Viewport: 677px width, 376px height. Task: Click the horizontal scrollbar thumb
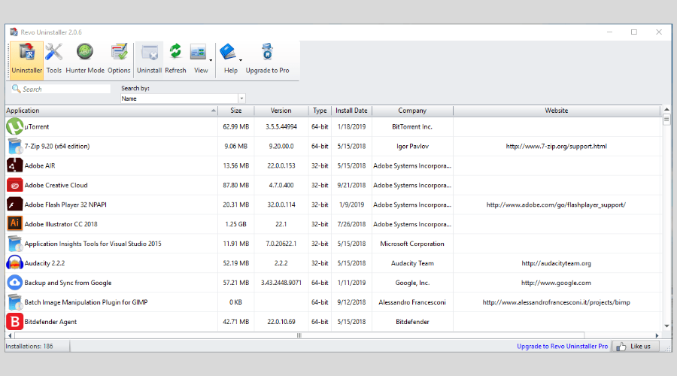(299, 335)
